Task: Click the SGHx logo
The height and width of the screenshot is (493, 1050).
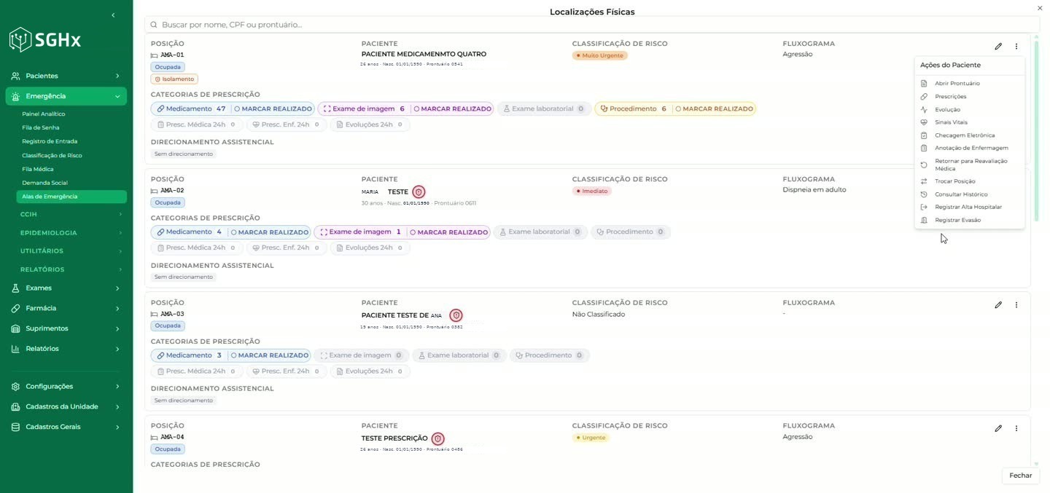Action: (45, 39)
